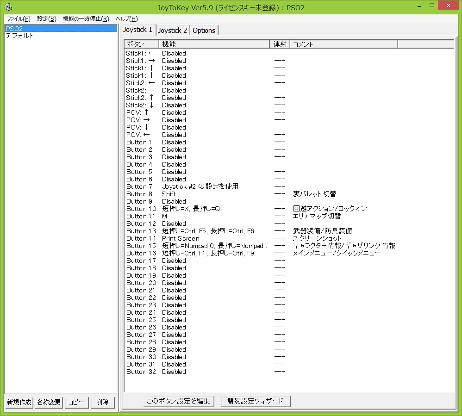Image resolution: width=462 pixels, height=416 pixels.
Task: Click the 削除 button
Action: (102, 402)
